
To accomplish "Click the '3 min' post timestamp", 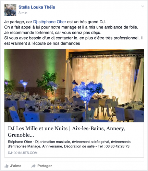I will pos(23,13).
